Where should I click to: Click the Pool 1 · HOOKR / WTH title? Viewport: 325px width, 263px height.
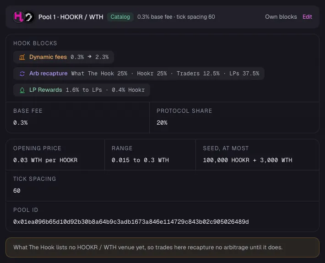coord(70,17)
